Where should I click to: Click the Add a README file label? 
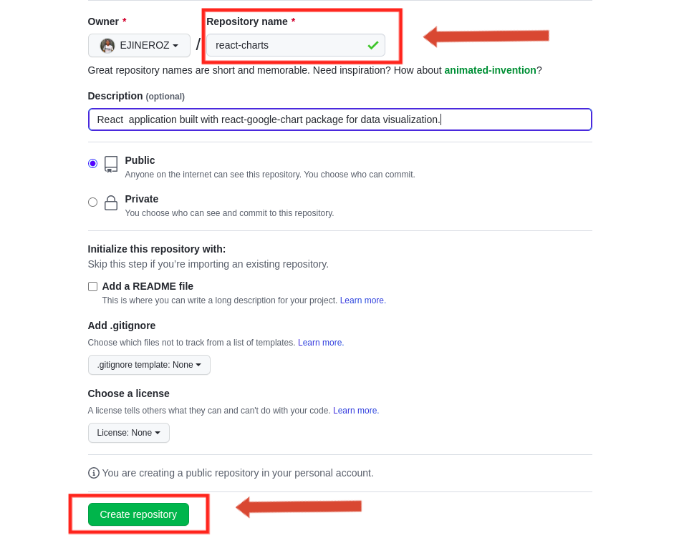tap(148, 286)
